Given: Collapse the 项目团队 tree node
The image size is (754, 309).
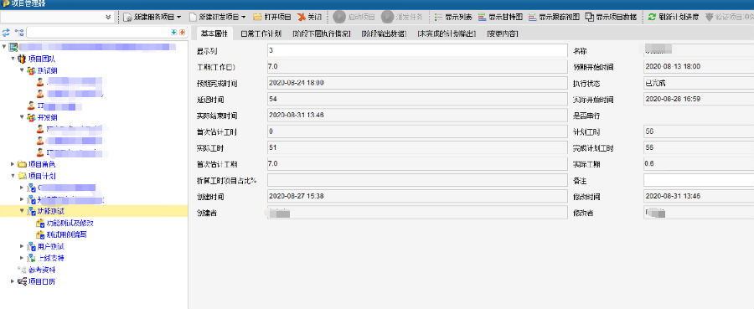Looking at the screenshot, I should 13,58.
